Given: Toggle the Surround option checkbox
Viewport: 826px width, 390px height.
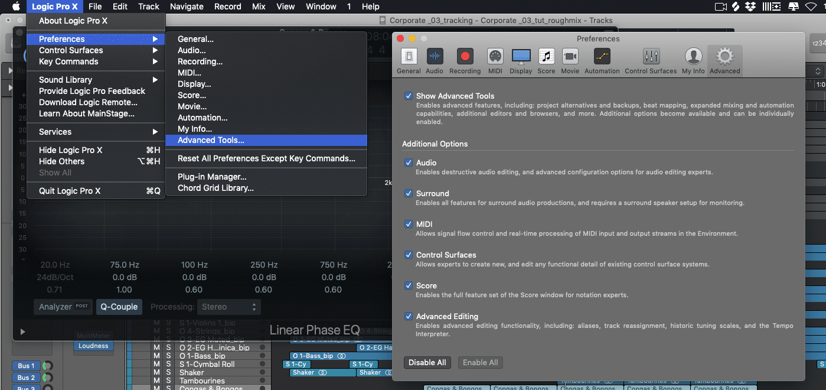Looking at the screenshot, I should [409, 193].
